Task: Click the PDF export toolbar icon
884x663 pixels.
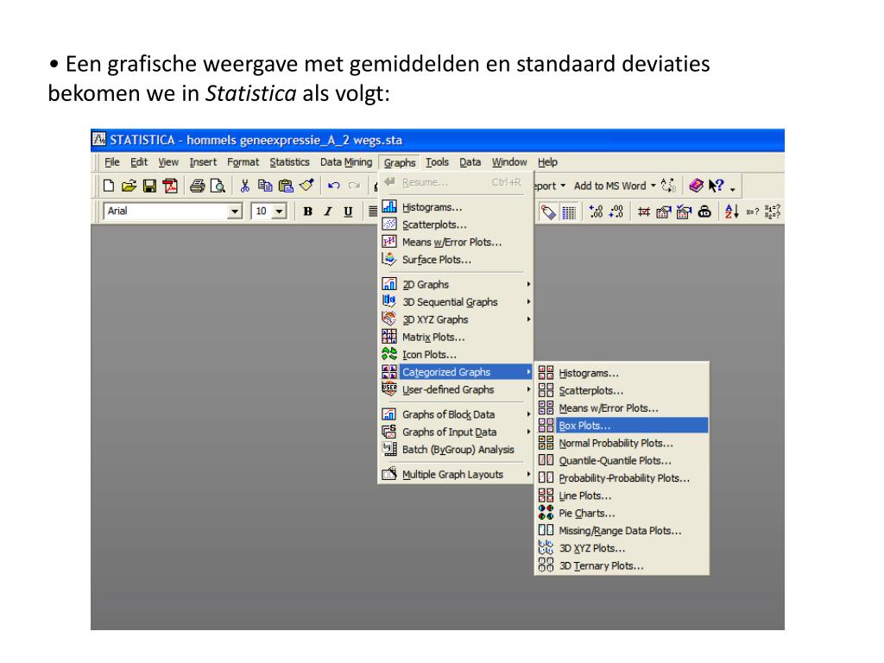Action: click(170, 186)
